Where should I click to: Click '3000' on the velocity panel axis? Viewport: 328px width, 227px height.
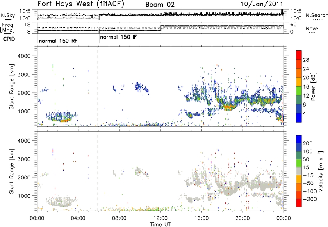24,159
